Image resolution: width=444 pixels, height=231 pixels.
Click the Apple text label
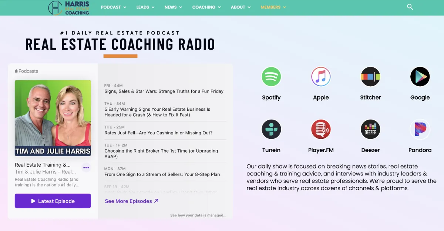[x=321, y=97]
